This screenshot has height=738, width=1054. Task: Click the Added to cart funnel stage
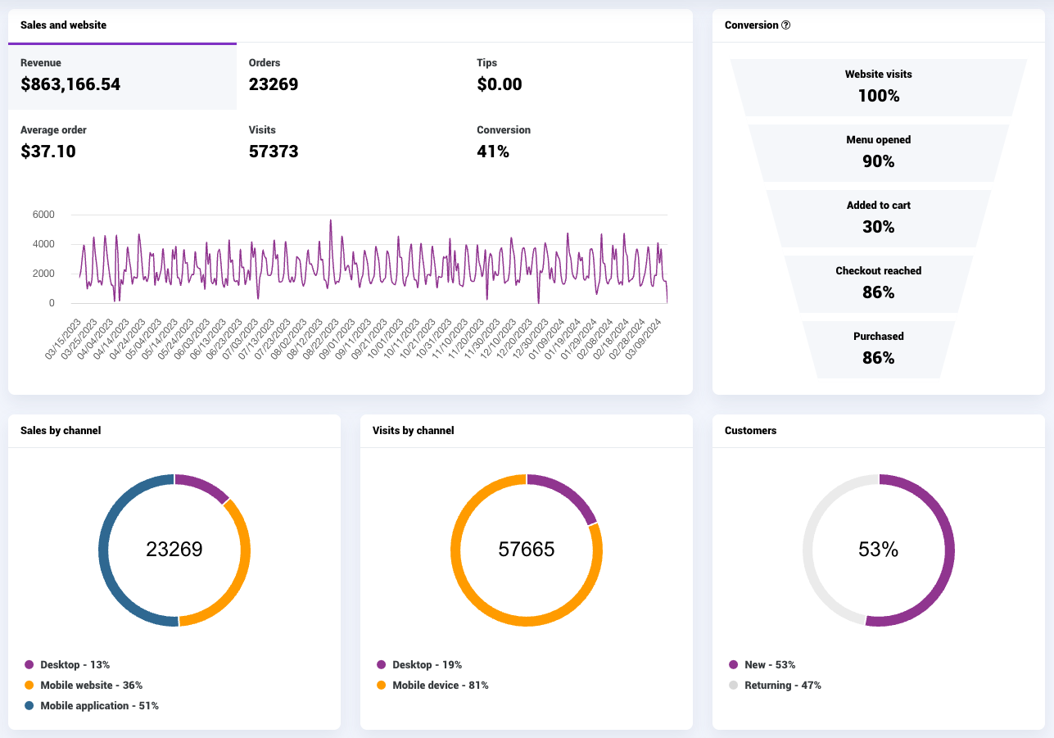pos(878,218)
